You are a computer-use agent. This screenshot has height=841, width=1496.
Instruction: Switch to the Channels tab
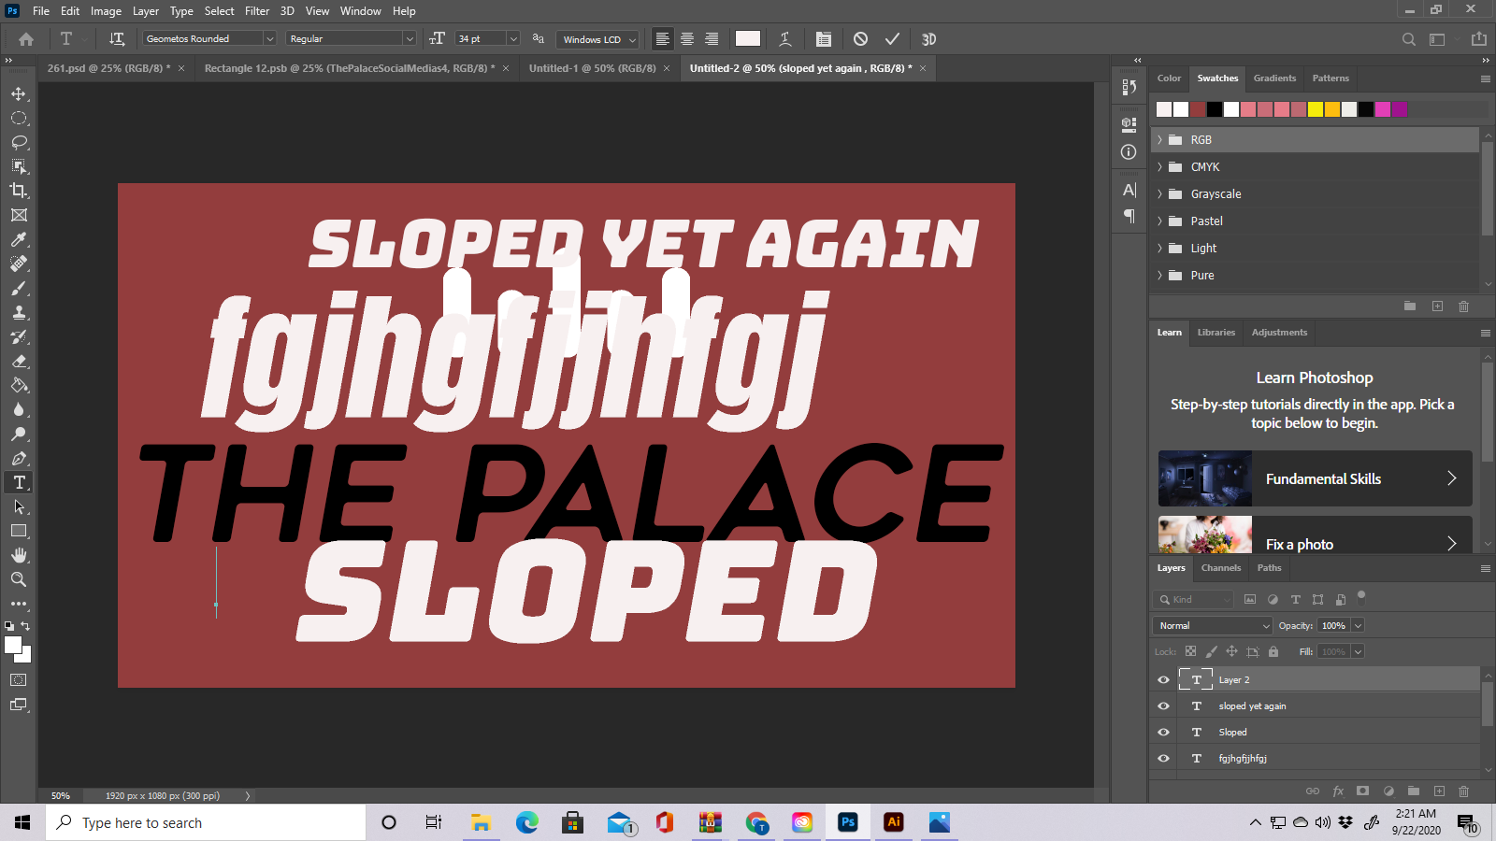pyautogui.click(x=1221, y=568)
